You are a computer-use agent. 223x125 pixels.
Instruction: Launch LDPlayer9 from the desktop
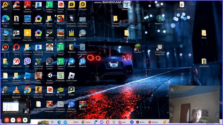[83, 5]
